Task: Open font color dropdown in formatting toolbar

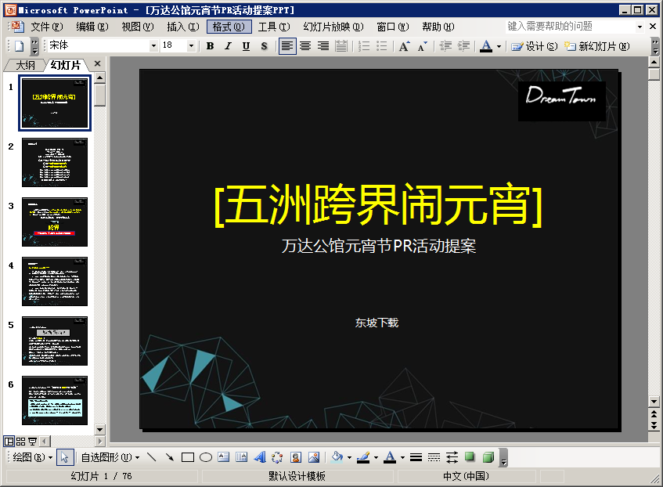Action: point(499,46)
